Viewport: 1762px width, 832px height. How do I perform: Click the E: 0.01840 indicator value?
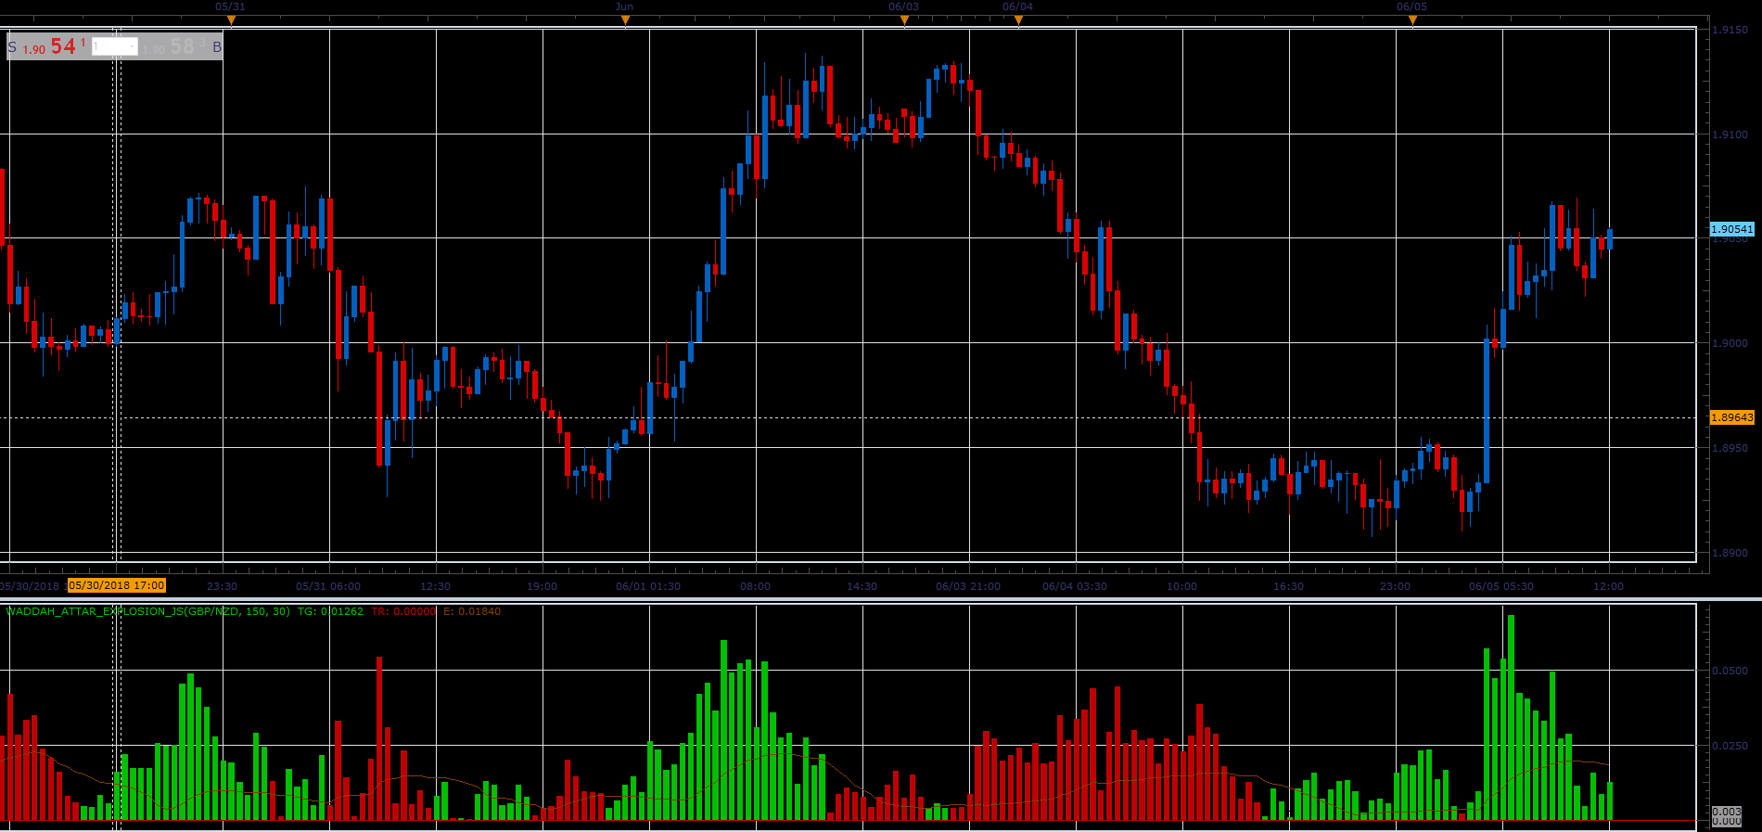(472, 611)
